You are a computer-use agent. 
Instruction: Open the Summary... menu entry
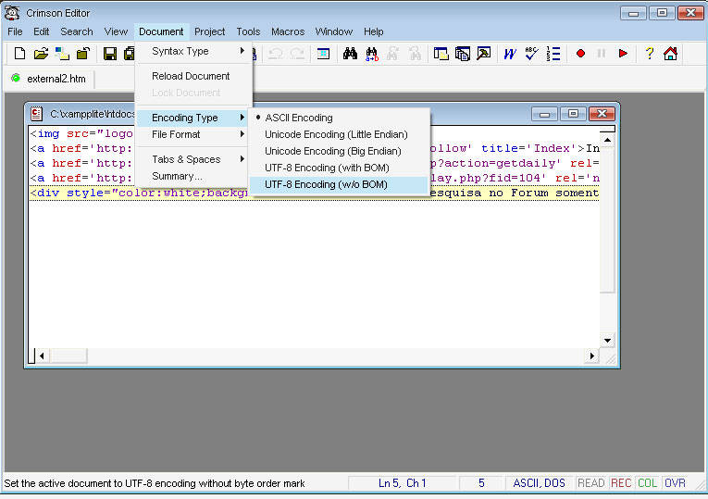(193, 176)
